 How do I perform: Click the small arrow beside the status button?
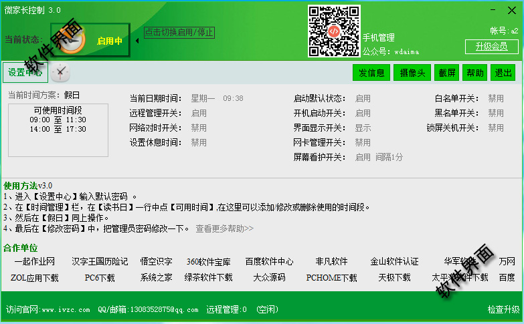[137, 41]
